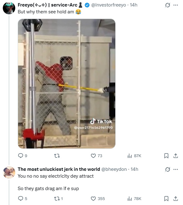
Task: Open @investorfreeyo handle link
Action: click(108, 5)
